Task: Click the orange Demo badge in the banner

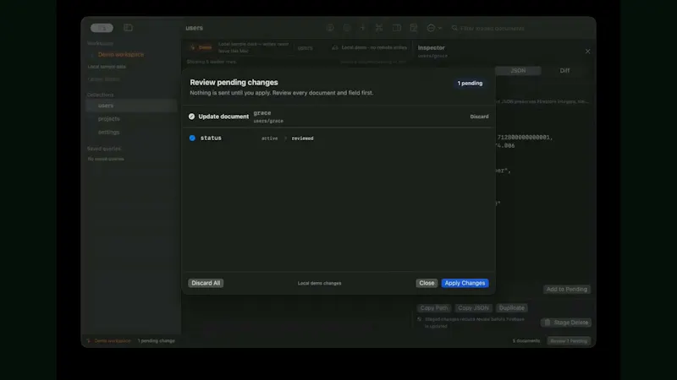Action: tap(201, 47)
